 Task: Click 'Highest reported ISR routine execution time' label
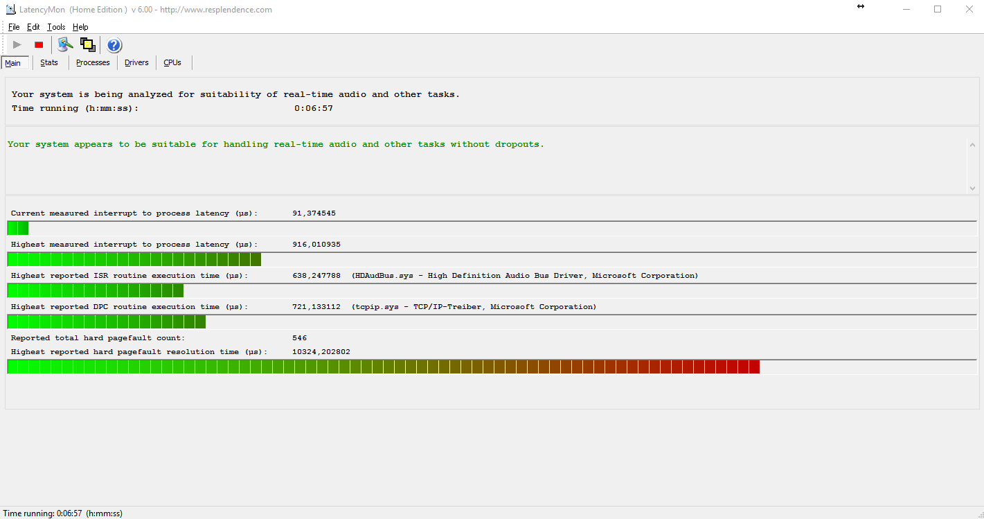point(129,276)
